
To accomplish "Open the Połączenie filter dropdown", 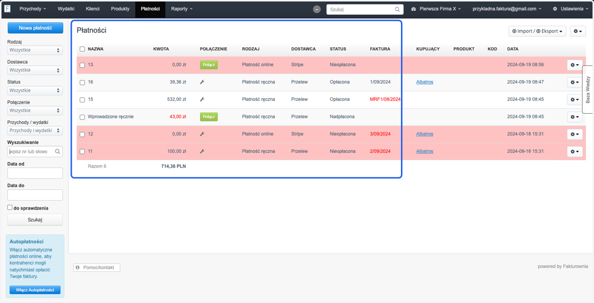I will pyautogui.click(x=35, y=110).
